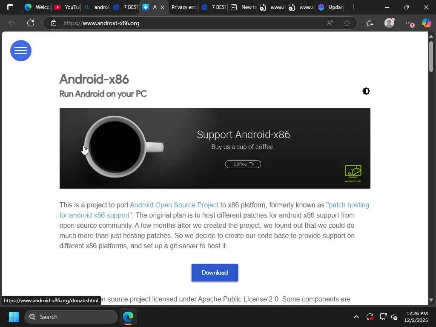436x327 pixels.
Task: Click the Android-x86 page heading
Action: pyautogui.click(x=94, y=79)
